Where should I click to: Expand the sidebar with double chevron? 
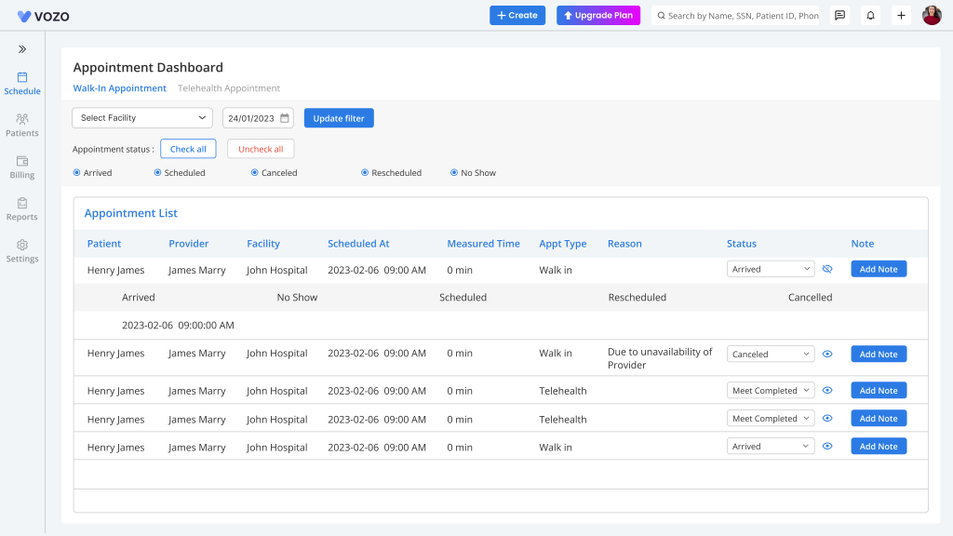coord(22,49)
